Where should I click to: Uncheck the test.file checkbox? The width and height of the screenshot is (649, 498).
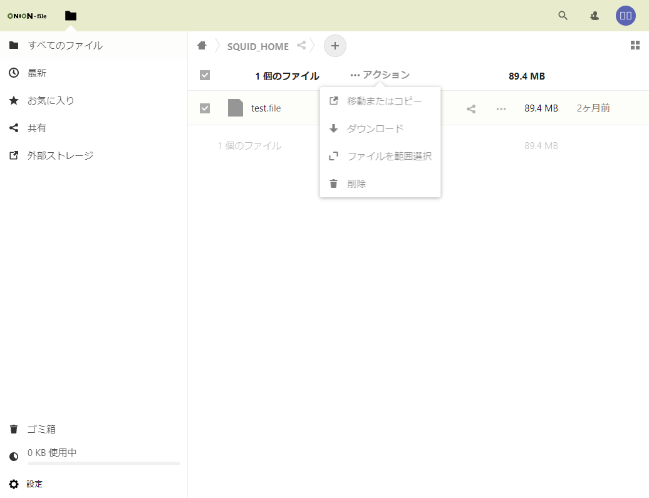(x=205, y=108)
